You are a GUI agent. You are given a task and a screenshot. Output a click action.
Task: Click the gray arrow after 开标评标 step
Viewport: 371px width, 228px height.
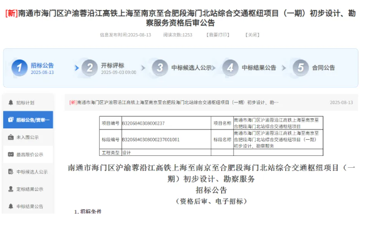pyautogui.click(x=143, y=68)
